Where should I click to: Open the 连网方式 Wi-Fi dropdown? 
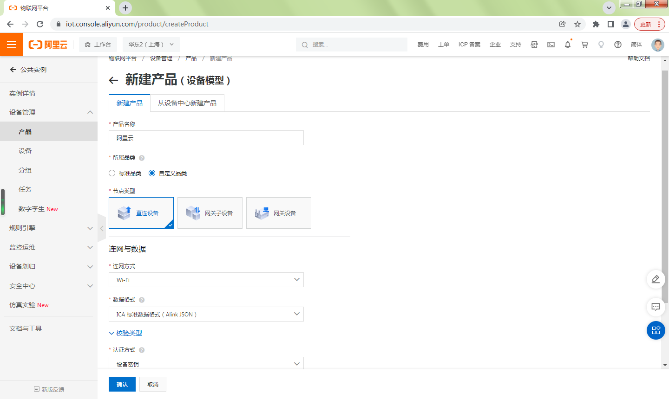coord(206,280)
